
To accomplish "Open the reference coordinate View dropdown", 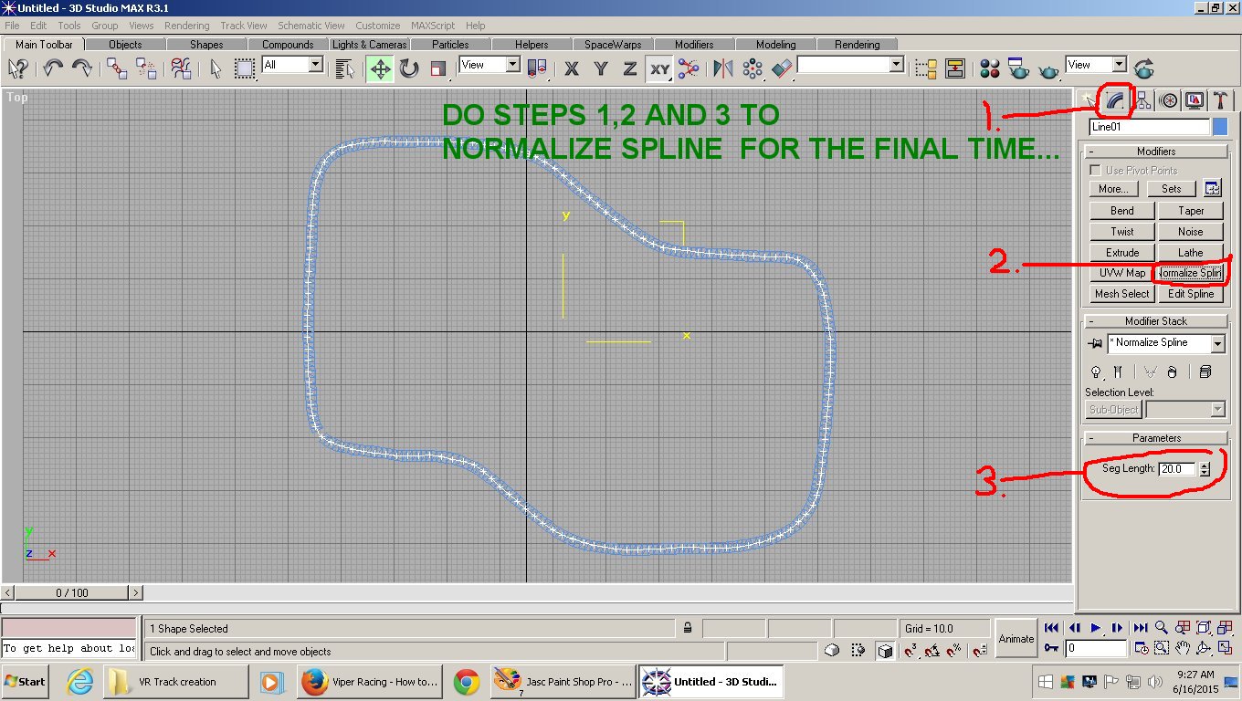I will (x=512, y=65).
